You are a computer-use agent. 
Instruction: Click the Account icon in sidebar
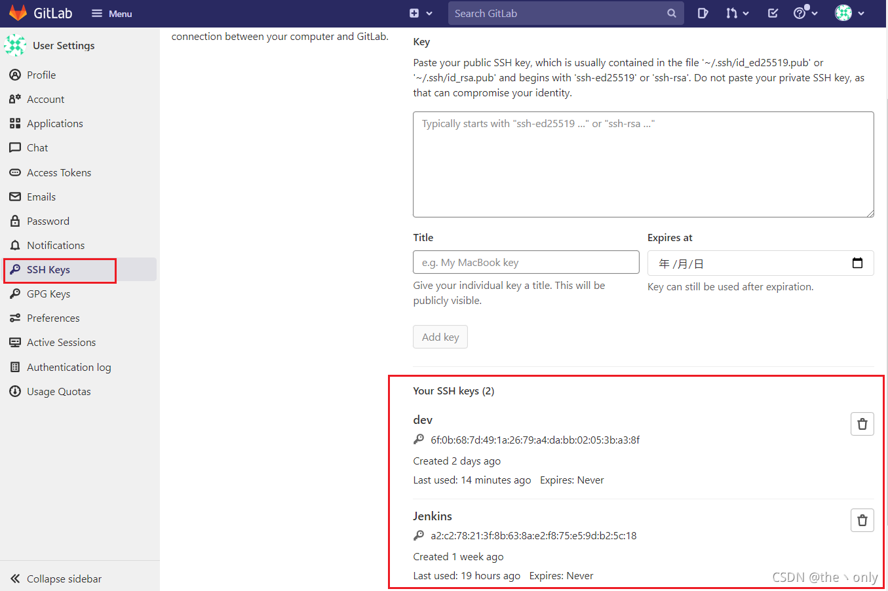coord(15,99)
